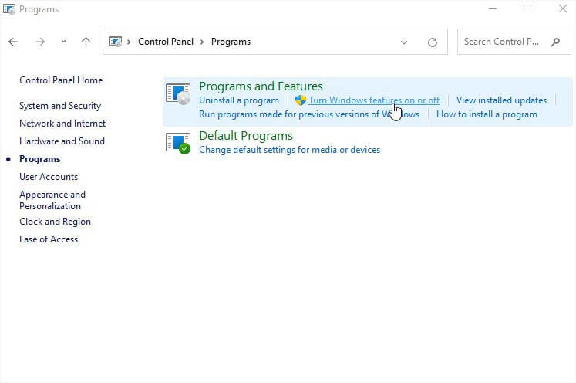Go to Clock and Region
Viewport: 576px width, 383px height.
pyautogui.click(x=55, y=222)
